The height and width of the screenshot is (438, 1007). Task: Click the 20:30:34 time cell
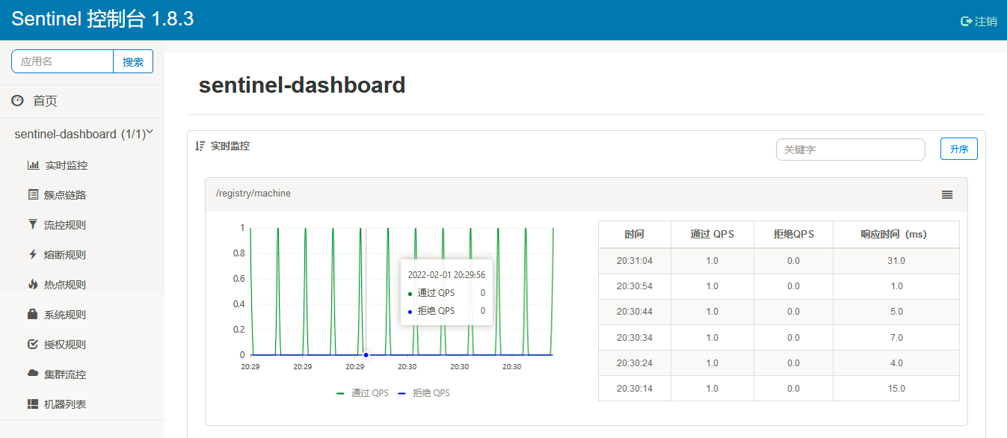coord(635,338)
